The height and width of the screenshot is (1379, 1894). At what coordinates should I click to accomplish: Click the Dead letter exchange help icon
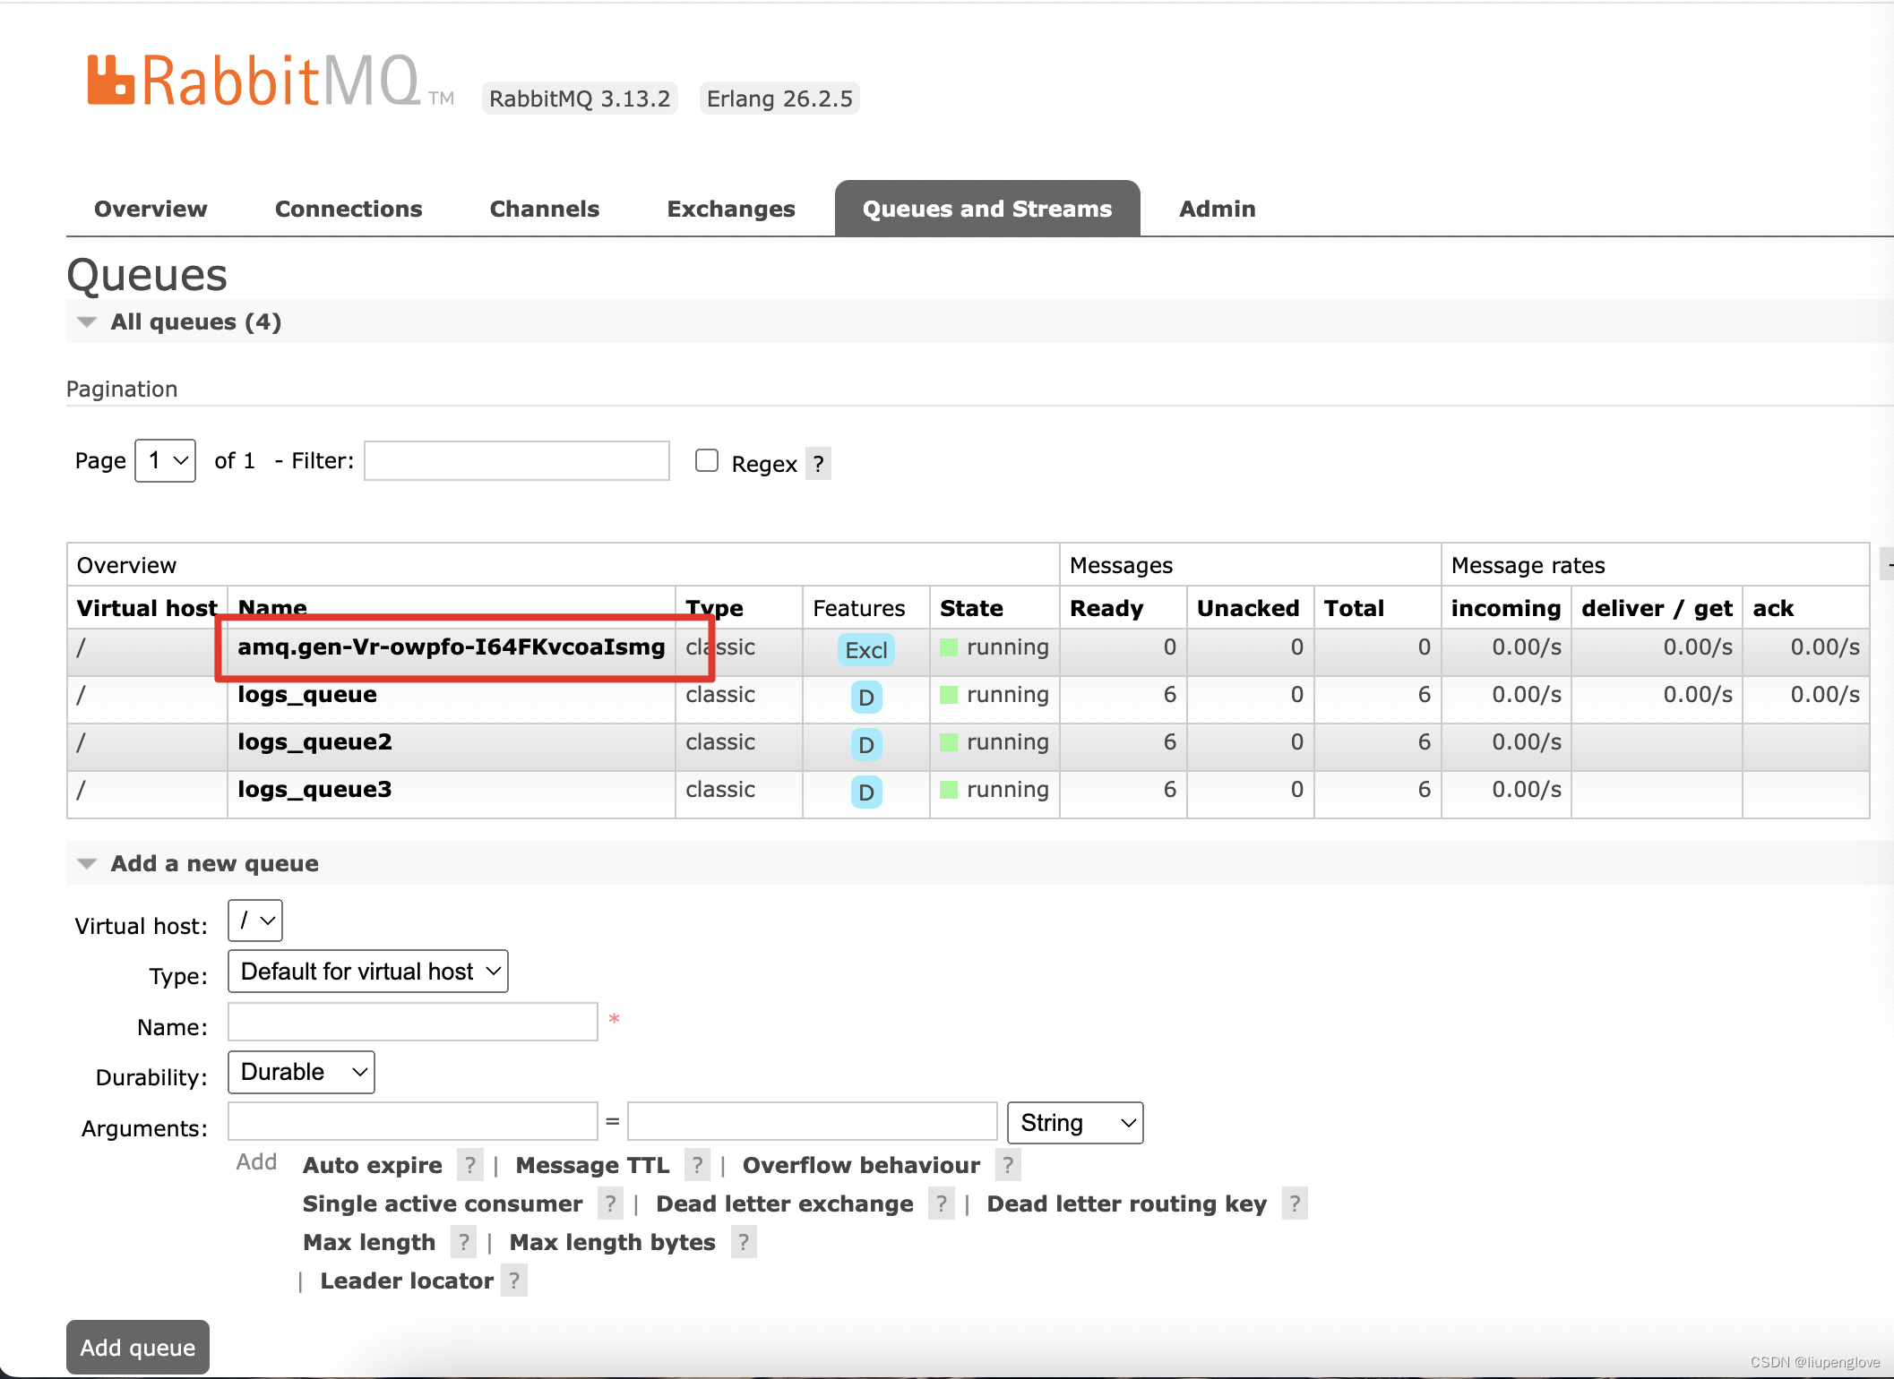click(941, 1203)
